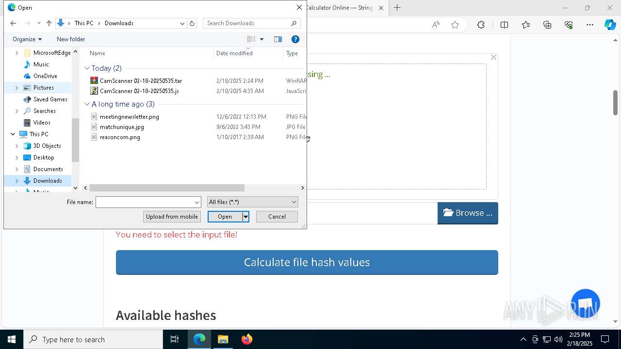Expand the 3D Objects tree node
Viewport: 621px width, 349px height.
coord(17,146)
